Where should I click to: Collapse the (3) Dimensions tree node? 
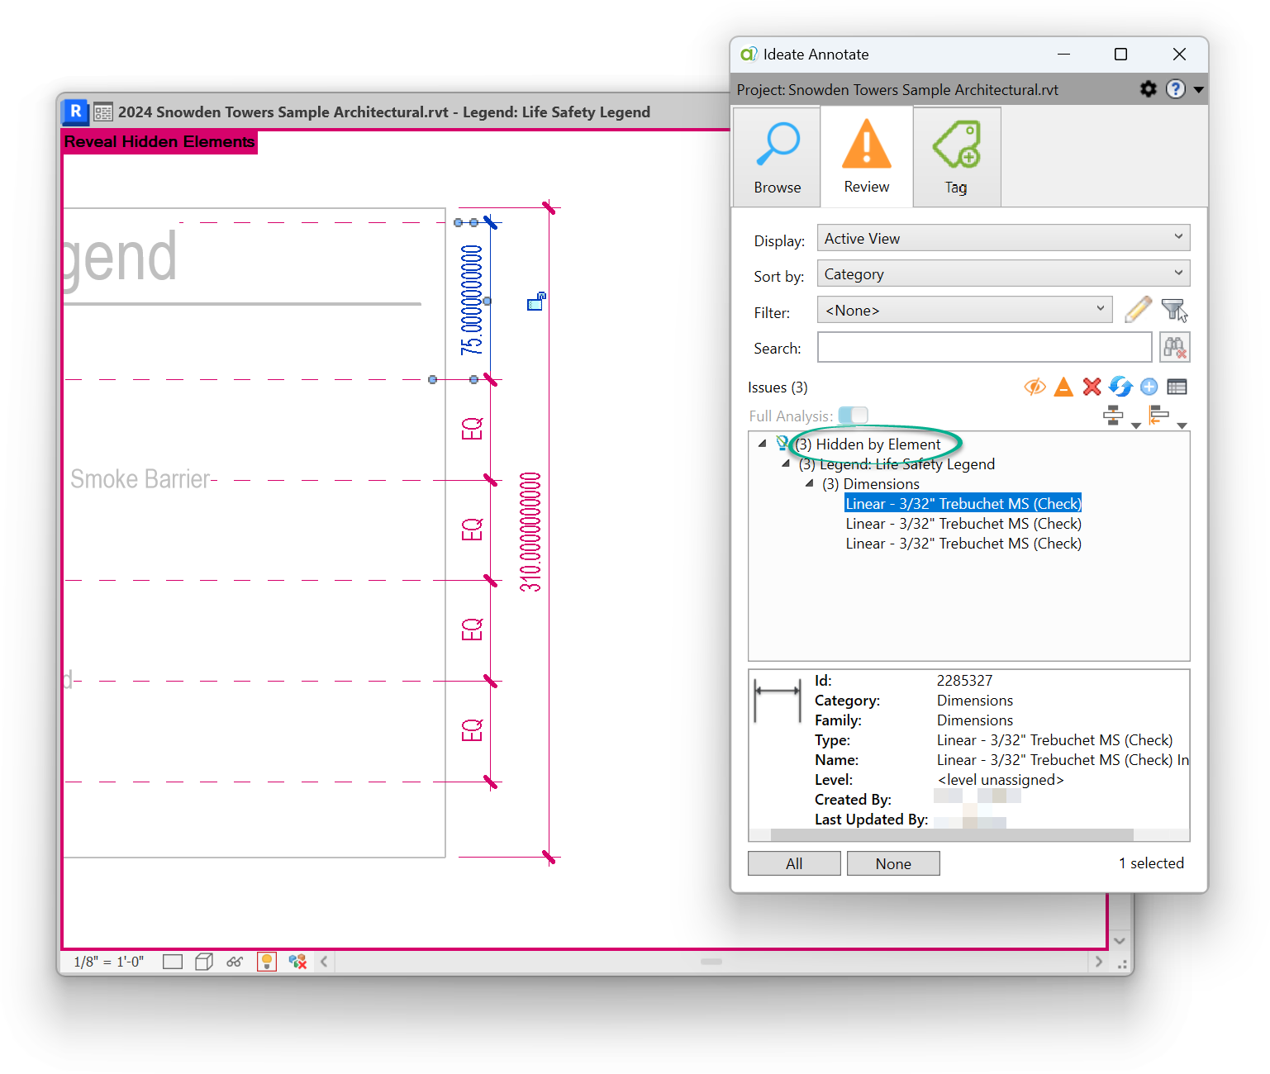pos(809,484)
